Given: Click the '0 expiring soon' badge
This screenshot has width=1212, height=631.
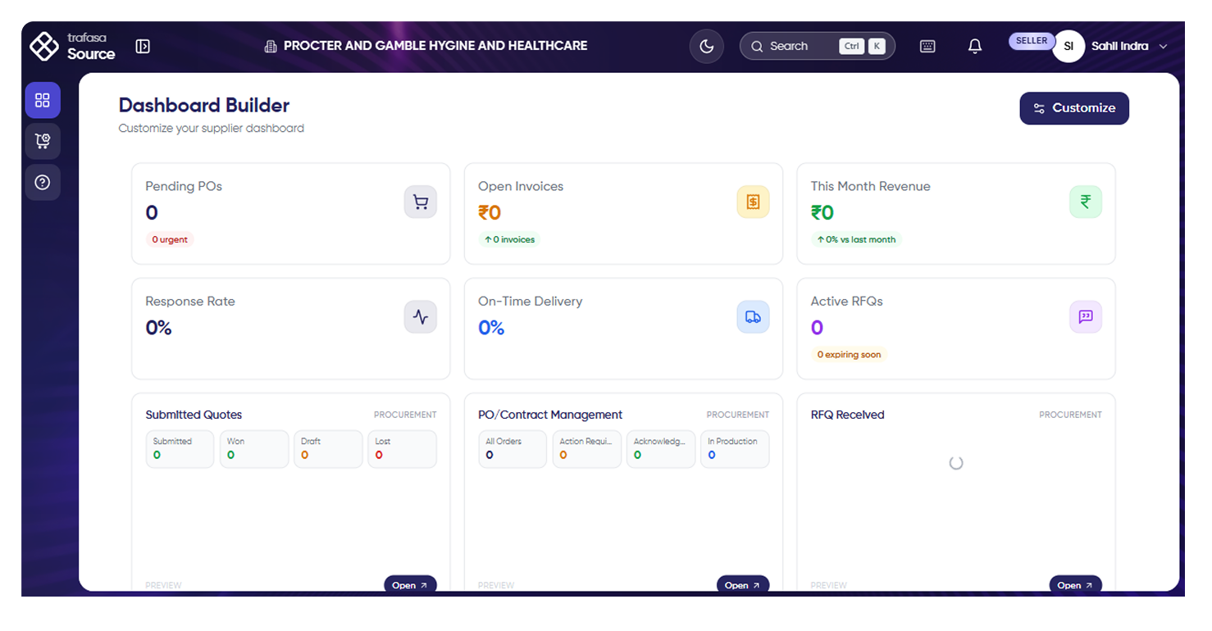Looking at the screenshot, I should tap(849, 355).
